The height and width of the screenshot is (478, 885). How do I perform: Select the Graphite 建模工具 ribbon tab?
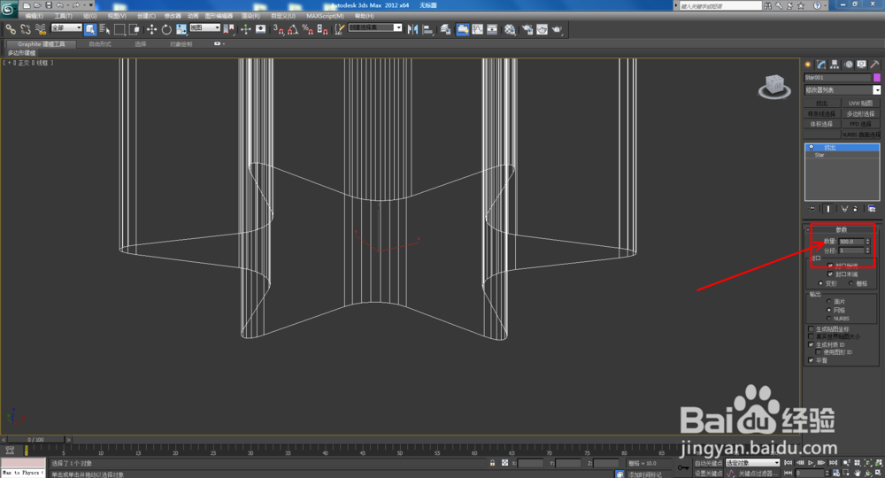point(41,44)
